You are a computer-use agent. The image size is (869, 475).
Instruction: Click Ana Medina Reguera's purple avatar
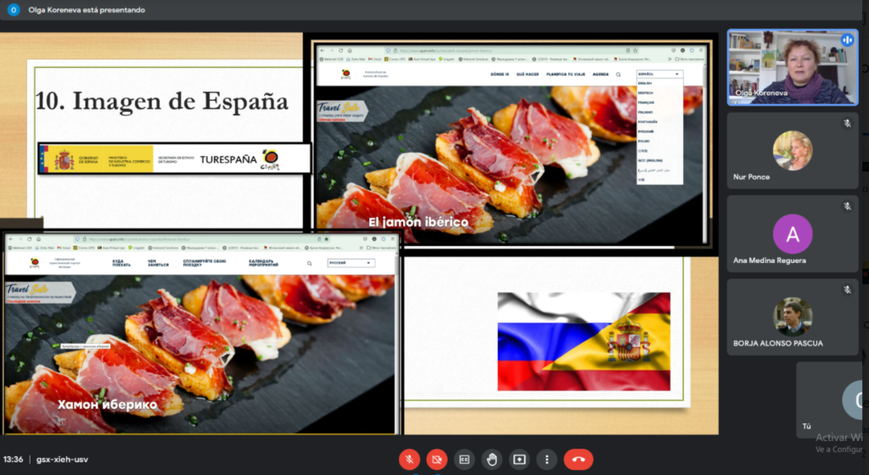point(793,234)
